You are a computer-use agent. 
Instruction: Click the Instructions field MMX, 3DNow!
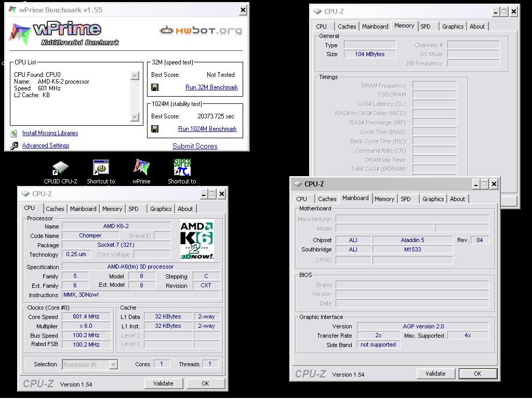pos(141,295)
